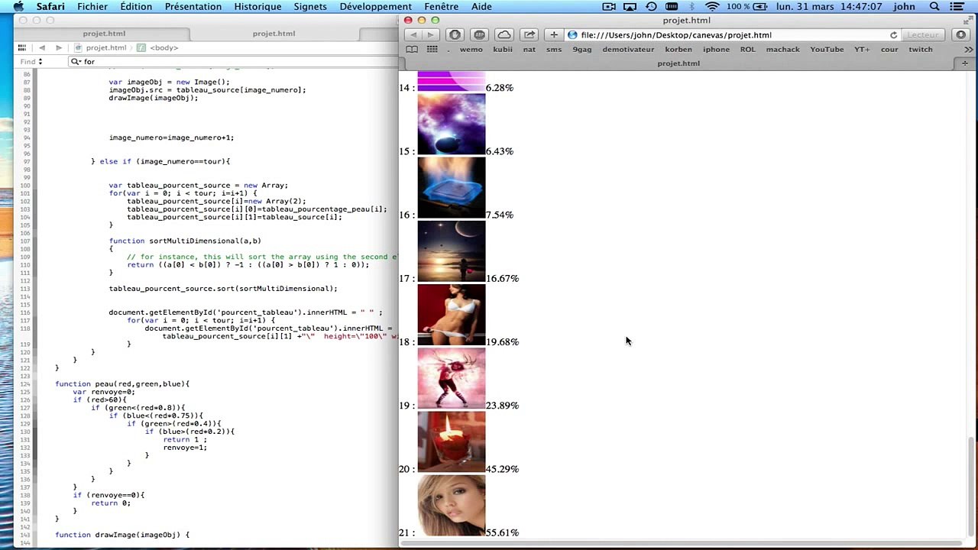978x550 pixels.
Task: Open the twitch bookmark
Action: 921,50
